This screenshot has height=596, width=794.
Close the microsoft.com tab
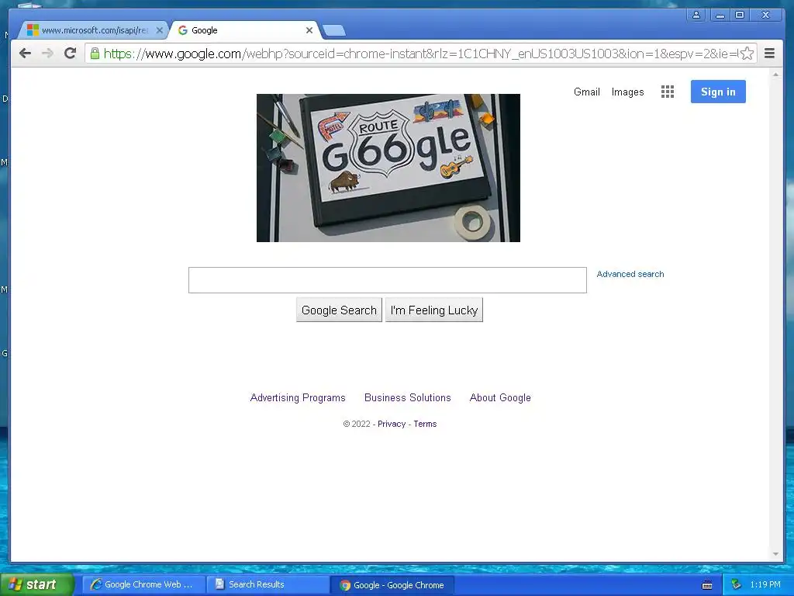point(160,30)
